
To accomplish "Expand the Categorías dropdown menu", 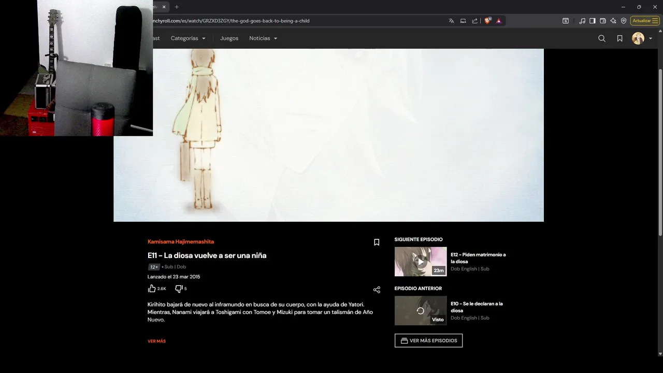I will (188, 38).
